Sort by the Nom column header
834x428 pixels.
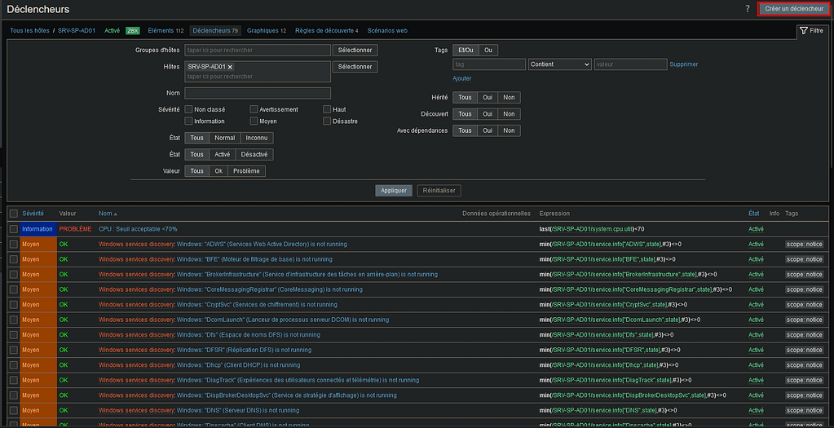pos(105,214)
